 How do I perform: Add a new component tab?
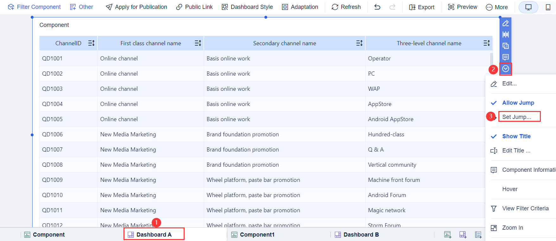click(x=447, y=234)
